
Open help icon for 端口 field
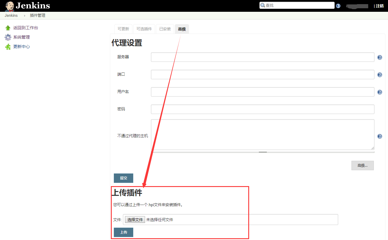tap(380, 75)
